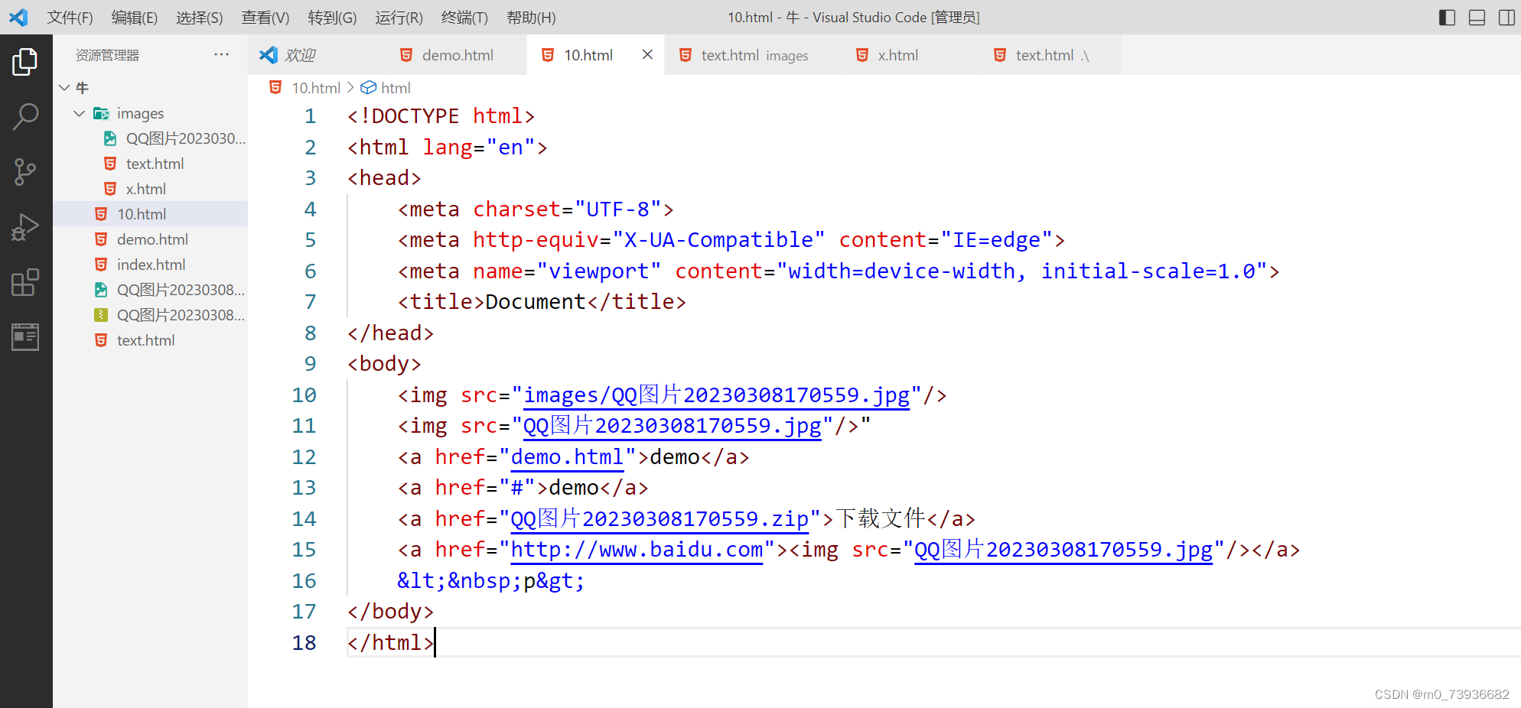Open the Extensions view icon

click(25, 282)
